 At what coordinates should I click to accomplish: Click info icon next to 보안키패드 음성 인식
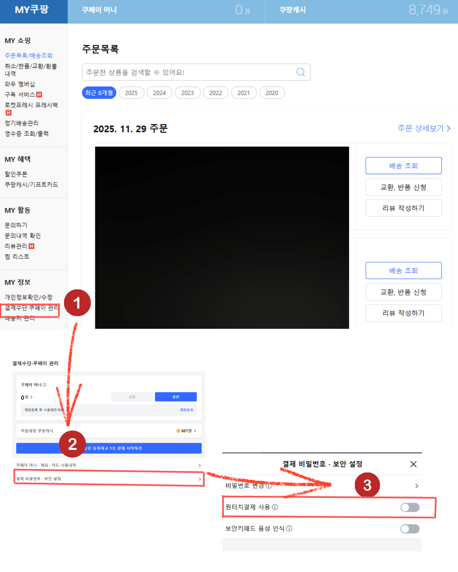[x=289, y=528]
